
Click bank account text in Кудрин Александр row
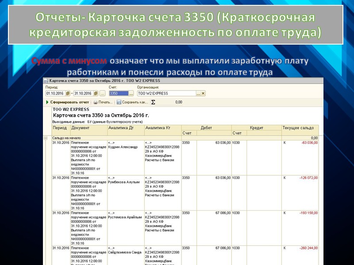click(162, 151)
